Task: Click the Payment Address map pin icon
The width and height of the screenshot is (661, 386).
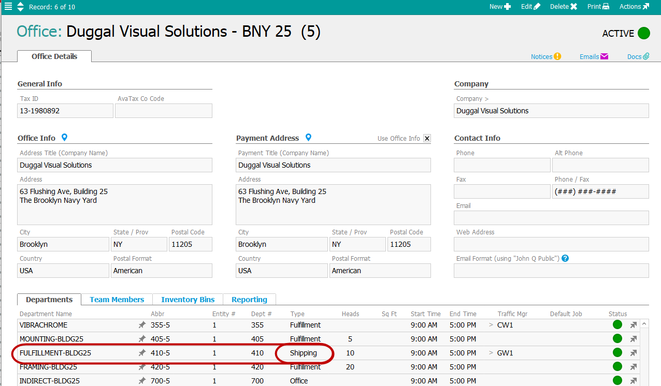Action: [308, 138]
